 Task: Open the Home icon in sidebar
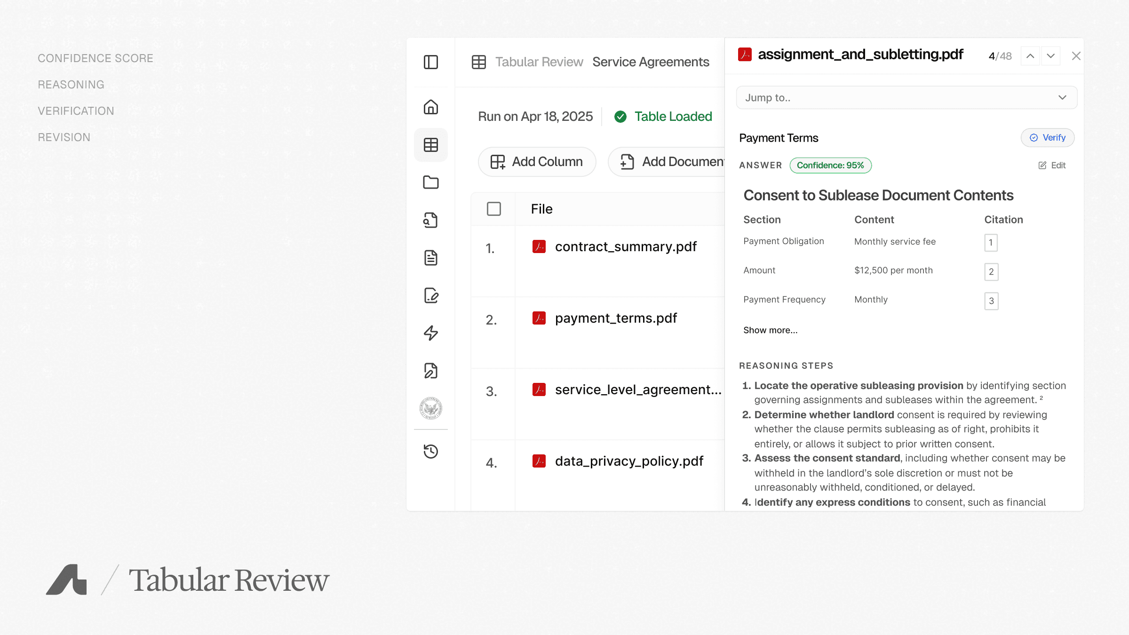click(430, 107)
